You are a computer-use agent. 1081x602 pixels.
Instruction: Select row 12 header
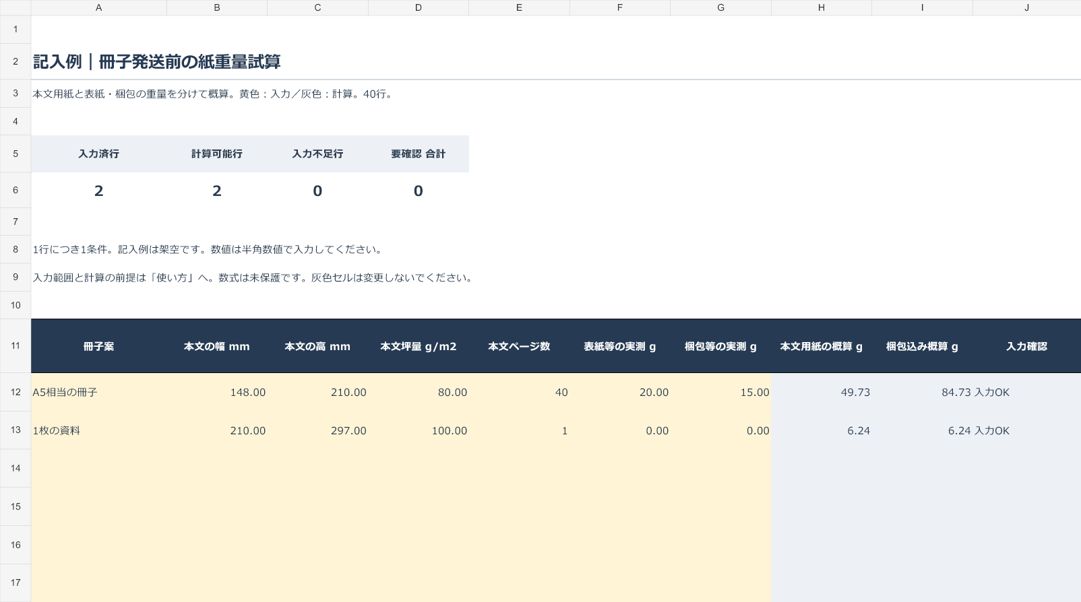[16, 392]
